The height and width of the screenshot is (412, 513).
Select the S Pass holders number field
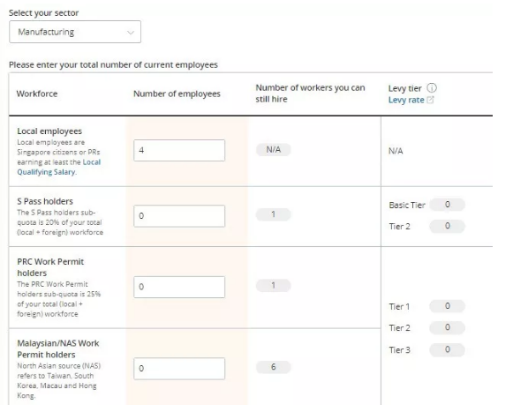pos(179,216)
